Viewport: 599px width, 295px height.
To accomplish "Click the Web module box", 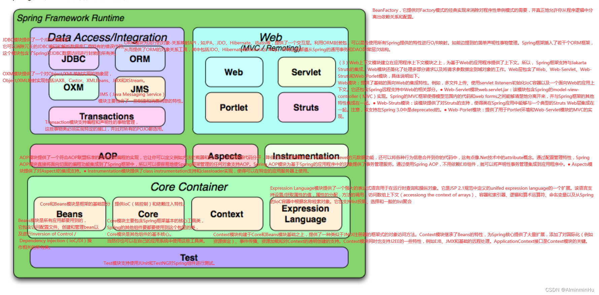I will coord(234,72).
